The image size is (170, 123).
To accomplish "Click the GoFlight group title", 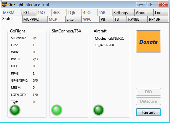I will tap(17, 31).
